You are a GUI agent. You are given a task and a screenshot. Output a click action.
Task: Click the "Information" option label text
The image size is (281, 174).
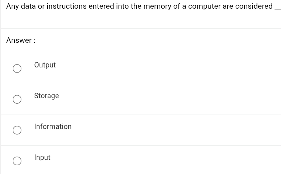53,127
